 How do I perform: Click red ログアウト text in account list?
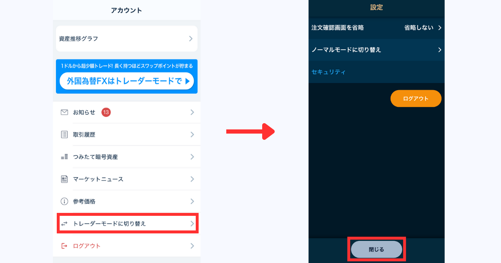[87, 246]
